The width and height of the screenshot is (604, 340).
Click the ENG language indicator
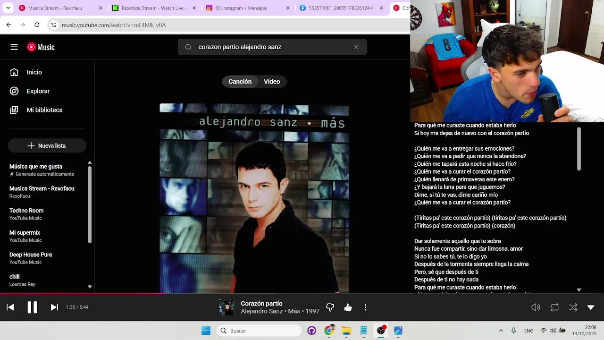529,331
